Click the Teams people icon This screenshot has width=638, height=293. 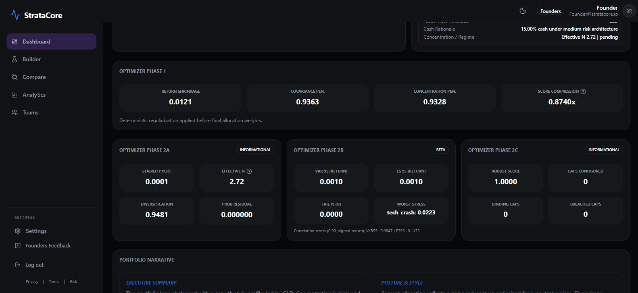[x=15, y=112]
